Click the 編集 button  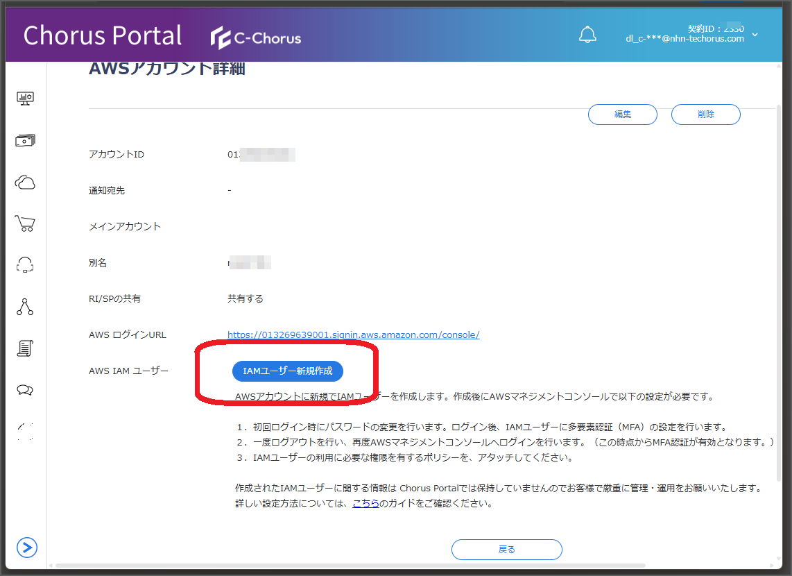[622, 115]
